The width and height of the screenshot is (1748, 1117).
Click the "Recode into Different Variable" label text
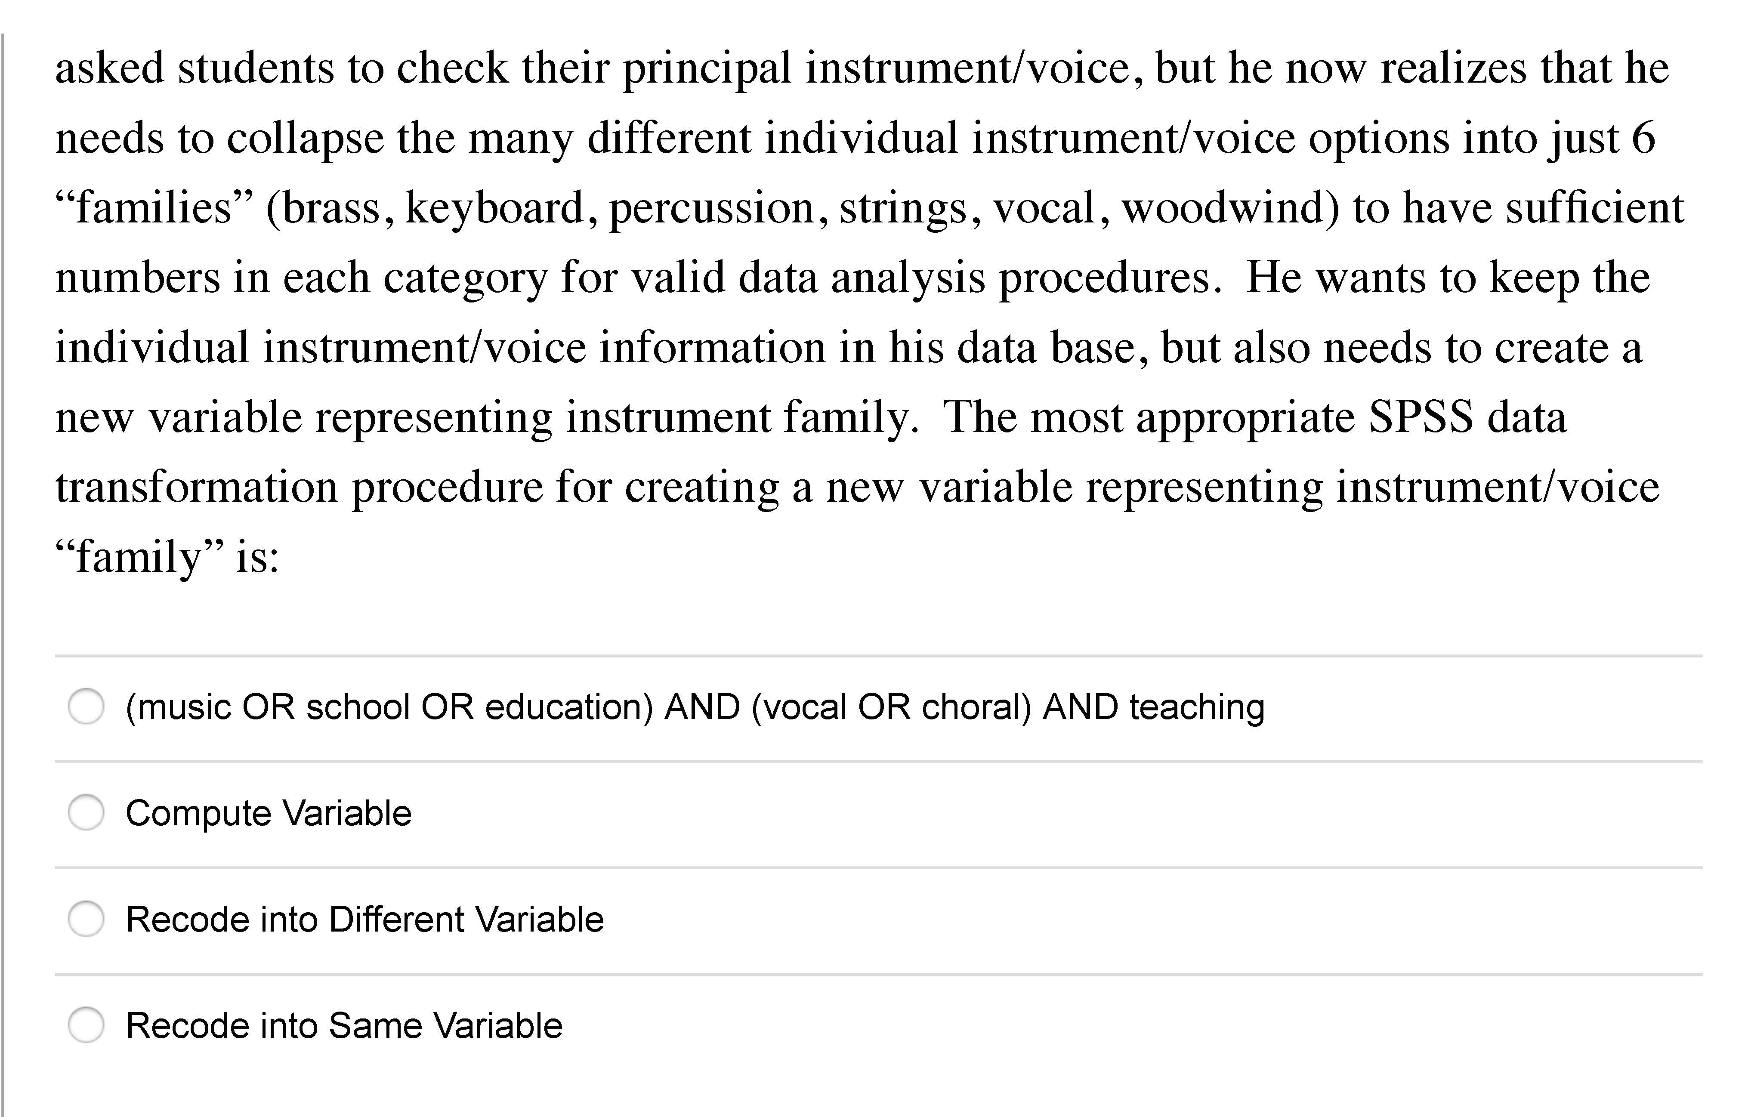[364, 920]
